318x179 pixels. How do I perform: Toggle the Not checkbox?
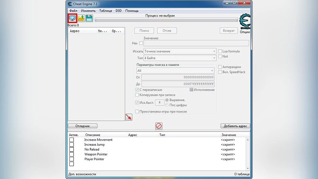point(220,56)
